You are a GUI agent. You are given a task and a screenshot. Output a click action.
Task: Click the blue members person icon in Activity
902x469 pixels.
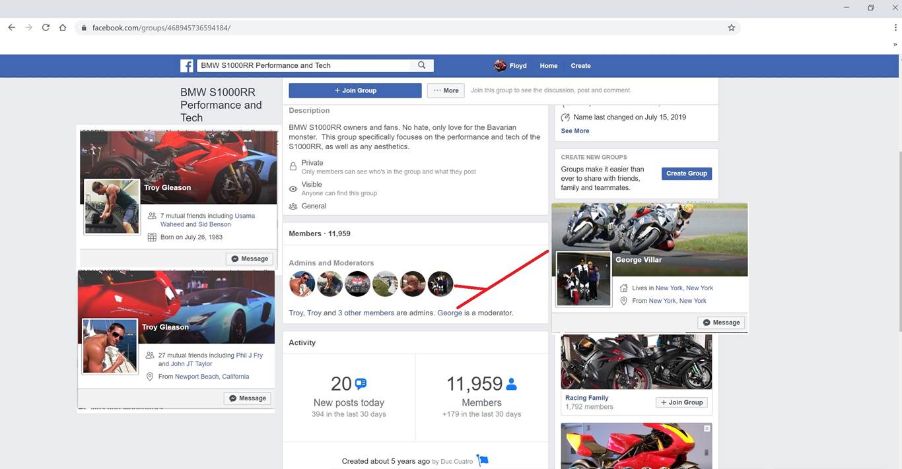pyautogui.click(x=511, y=383)
